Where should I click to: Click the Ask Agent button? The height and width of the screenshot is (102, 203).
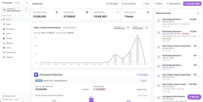(112, 4)
